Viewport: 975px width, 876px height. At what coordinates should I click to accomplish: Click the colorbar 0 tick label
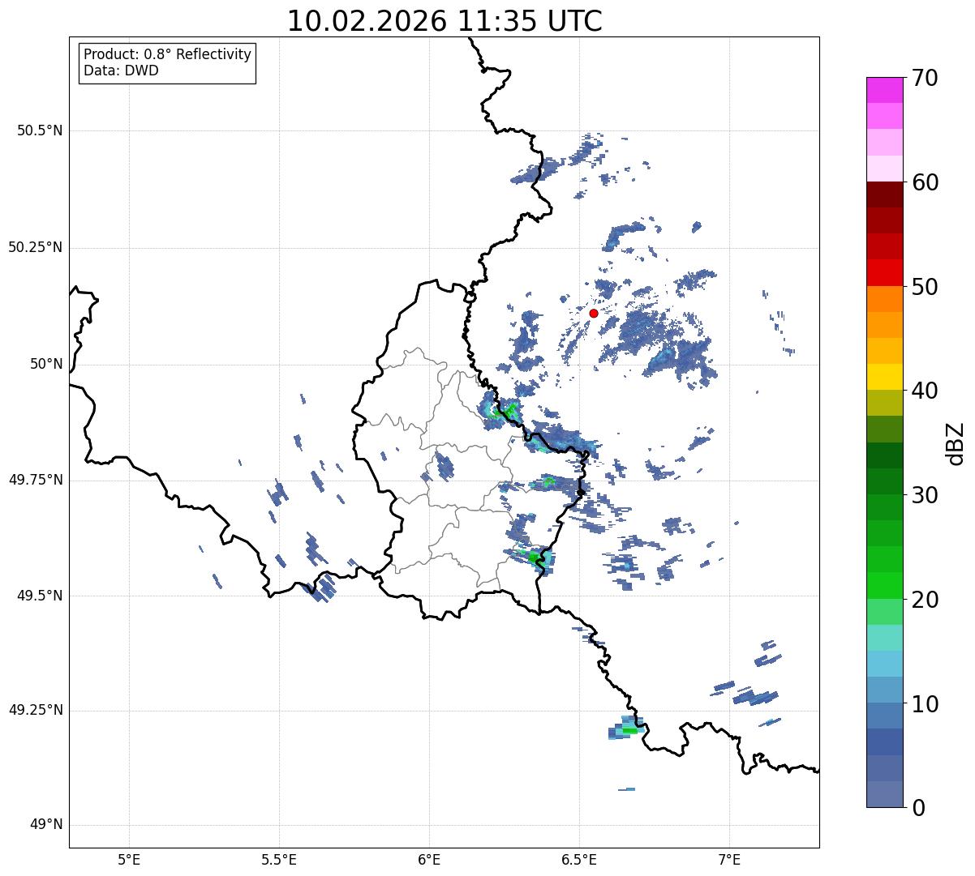(x=918, y=808)
